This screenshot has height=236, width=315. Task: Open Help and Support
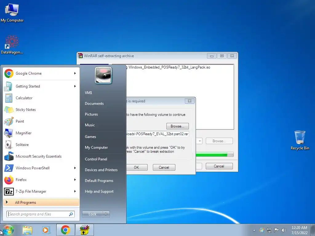pos(99,191)
